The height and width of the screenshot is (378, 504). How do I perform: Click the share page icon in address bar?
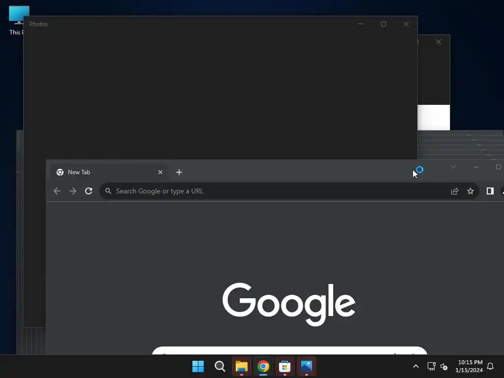click(454, 191)
